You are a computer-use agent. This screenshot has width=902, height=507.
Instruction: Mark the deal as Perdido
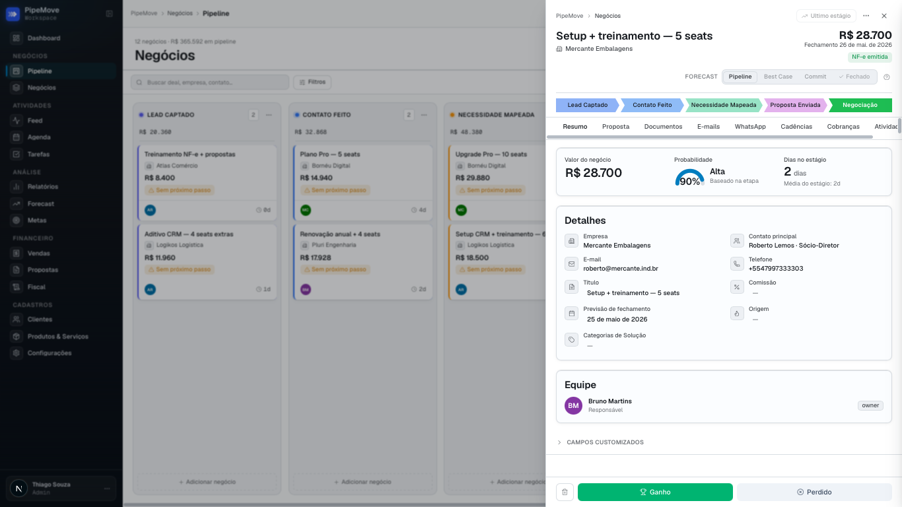coord(814,492)
